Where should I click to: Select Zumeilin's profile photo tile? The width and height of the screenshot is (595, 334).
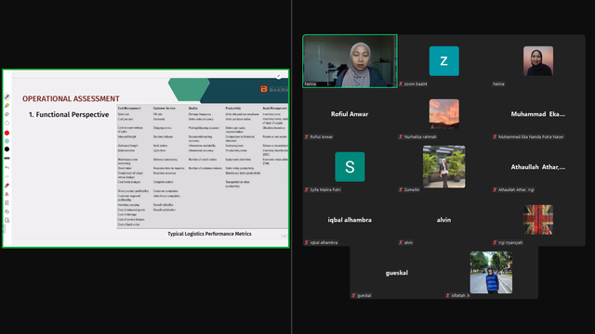[x=444, y=167]
